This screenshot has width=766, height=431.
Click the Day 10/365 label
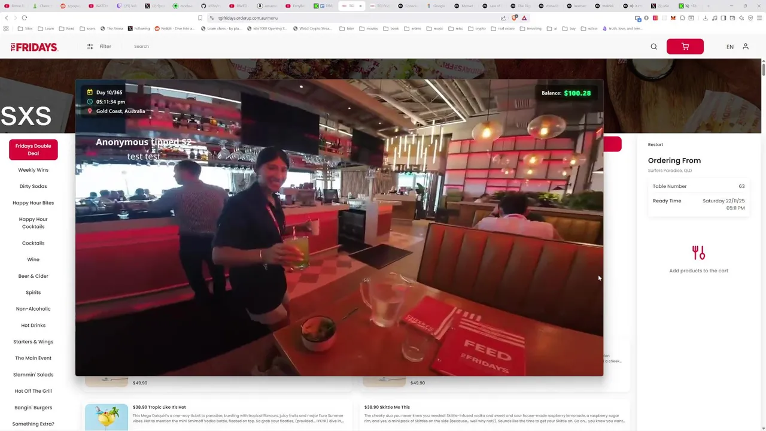tap(109, 92)
